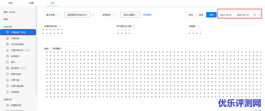Open 测试报告 icon in sidebar
Screen dimensions: 265x111
(x=7, y=68)
